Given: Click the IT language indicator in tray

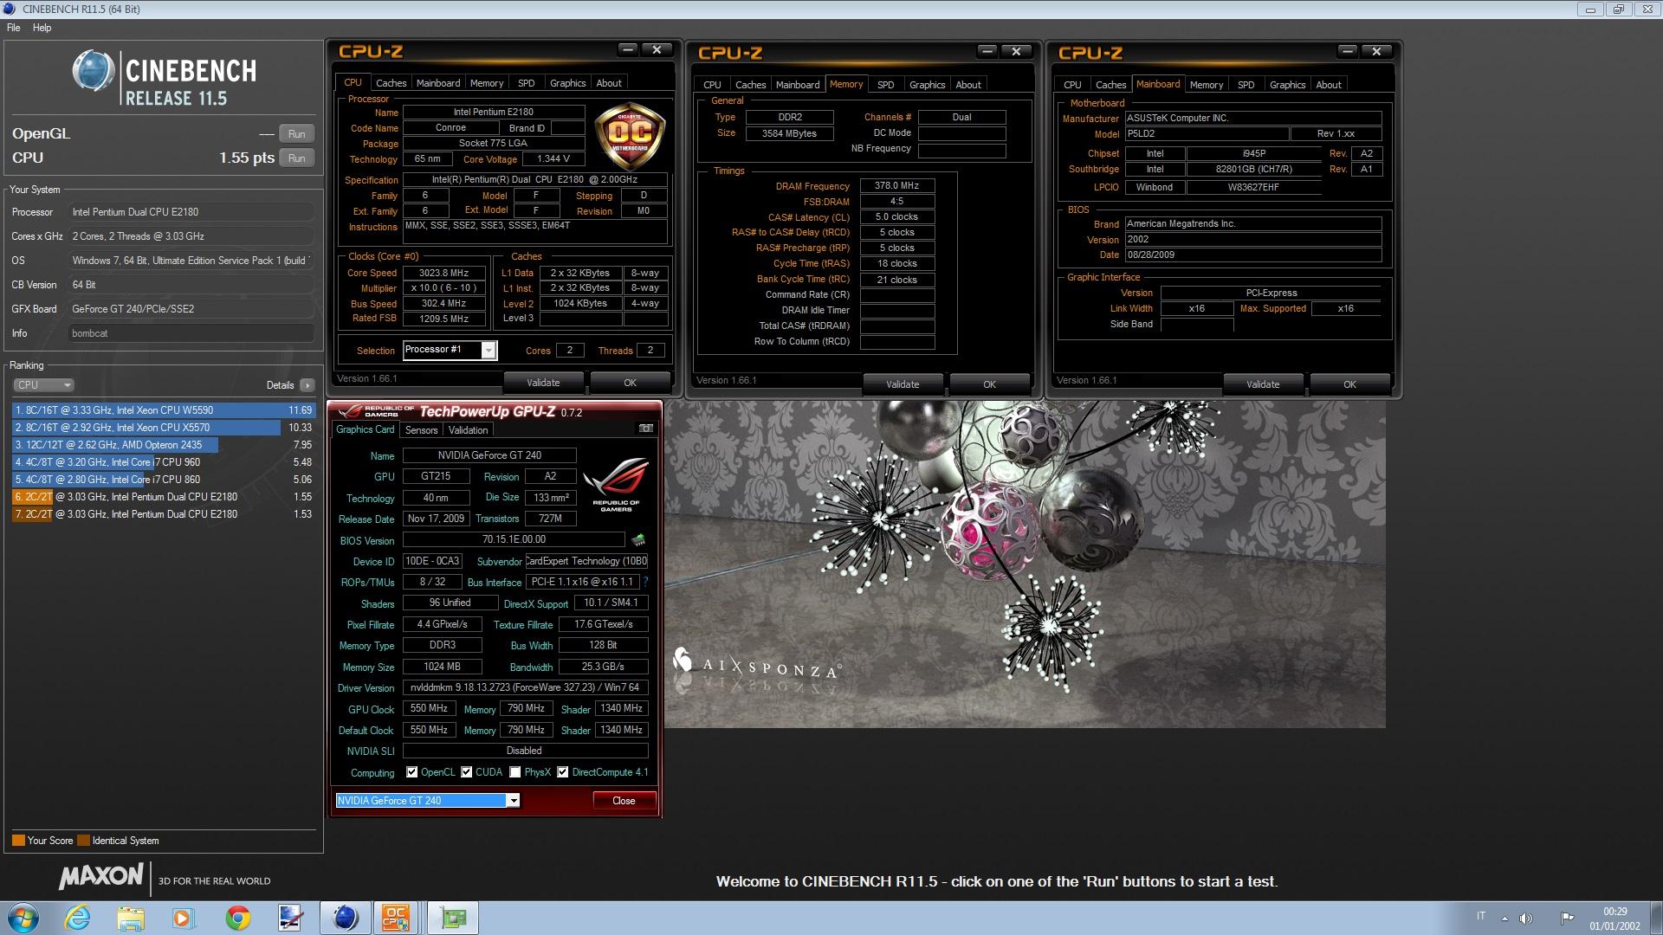Looking at the screenshot, I should (1481, 916).
